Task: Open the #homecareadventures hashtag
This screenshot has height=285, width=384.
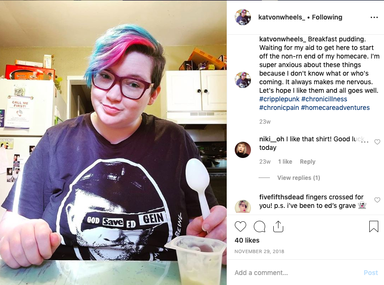Action: 335,108
